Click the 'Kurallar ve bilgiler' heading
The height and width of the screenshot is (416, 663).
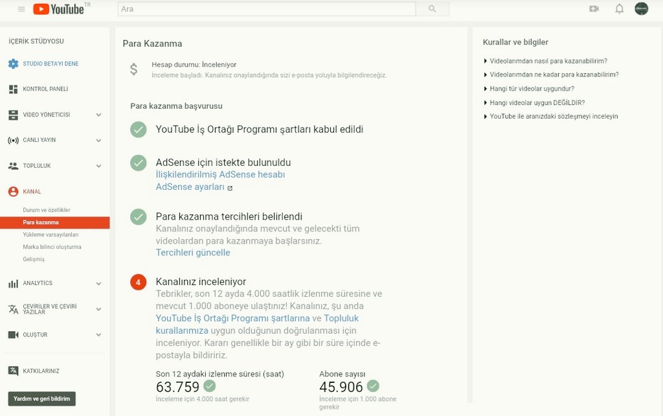coord(515,42)
